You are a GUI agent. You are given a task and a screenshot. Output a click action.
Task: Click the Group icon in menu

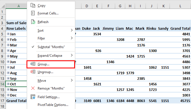tap(33, 64)
